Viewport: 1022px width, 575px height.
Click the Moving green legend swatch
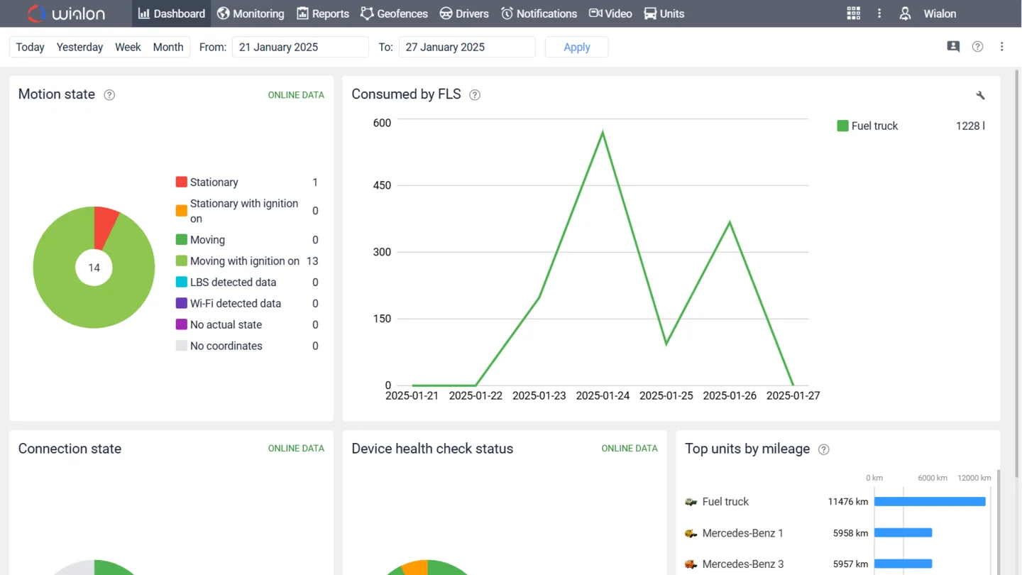coord(182,240)
